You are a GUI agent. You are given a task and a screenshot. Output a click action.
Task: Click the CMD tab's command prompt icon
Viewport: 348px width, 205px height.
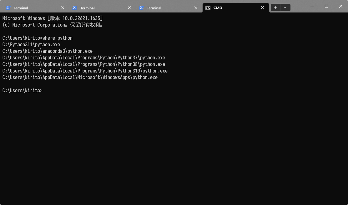(208, 8)
